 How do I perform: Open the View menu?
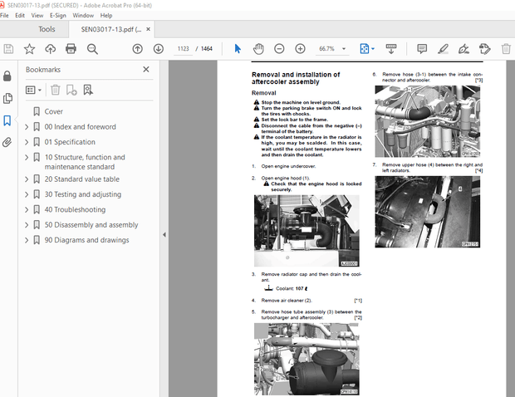[37, 16]
